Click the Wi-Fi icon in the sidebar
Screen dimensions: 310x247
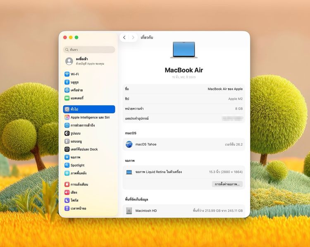click(x=67, y=74)
